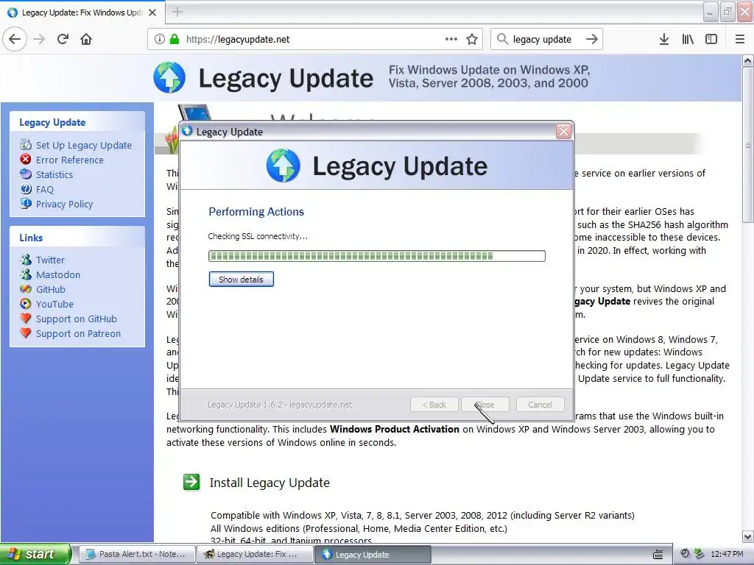Open the Mastodon link
The width and height of the screenshot is (754, 565).
tap(58, 275)
